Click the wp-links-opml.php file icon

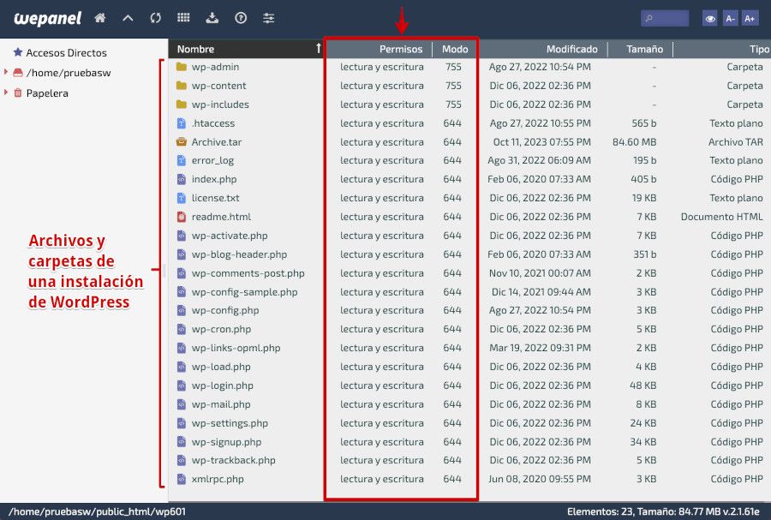point(182,348)
